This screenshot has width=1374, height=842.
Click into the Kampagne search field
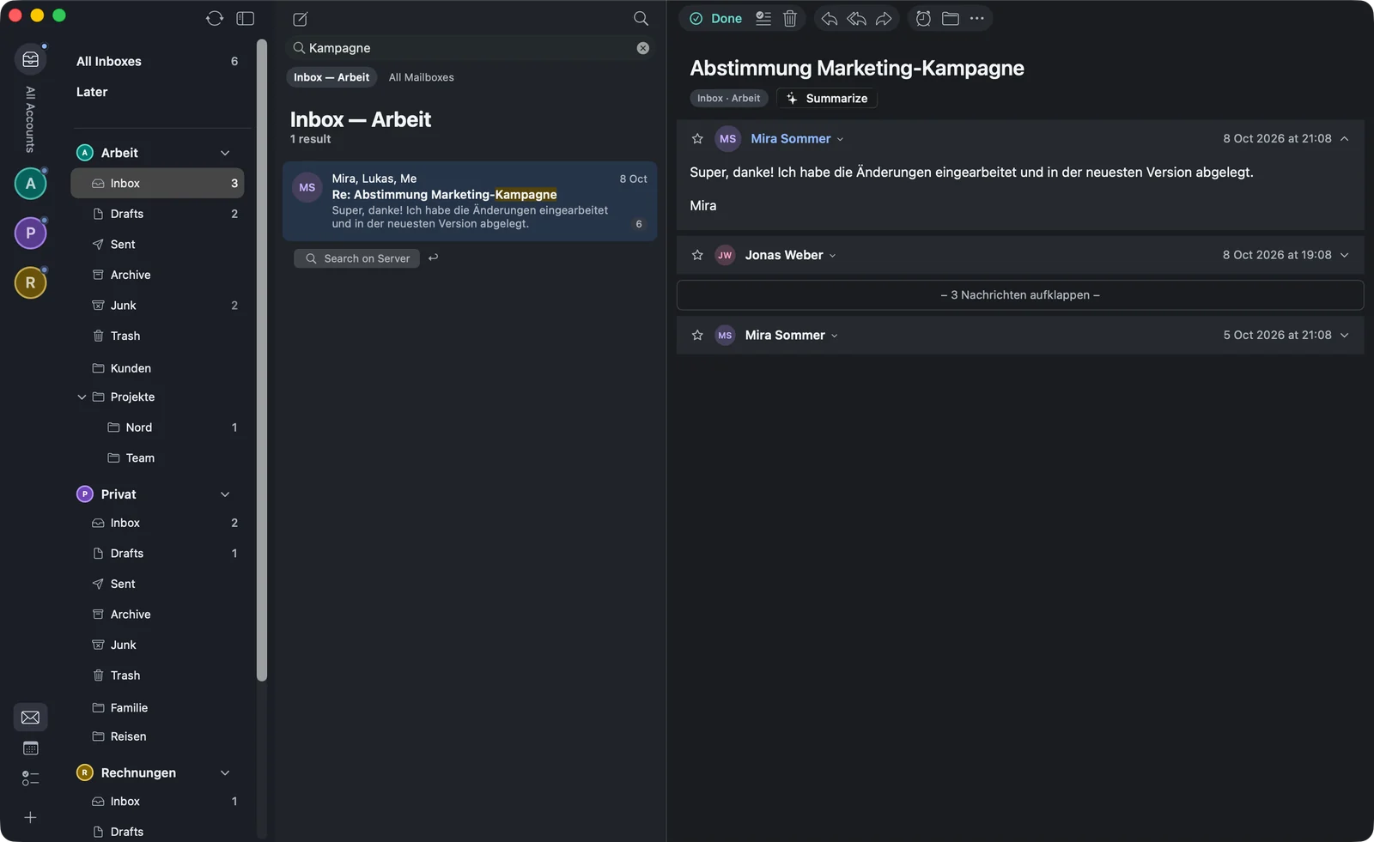coord(469,48)
